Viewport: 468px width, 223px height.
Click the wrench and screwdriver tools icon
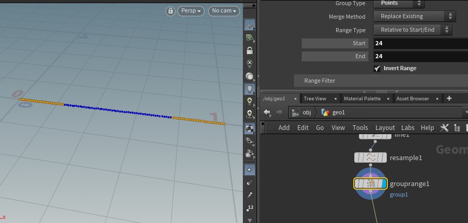(x=445, y=128)
